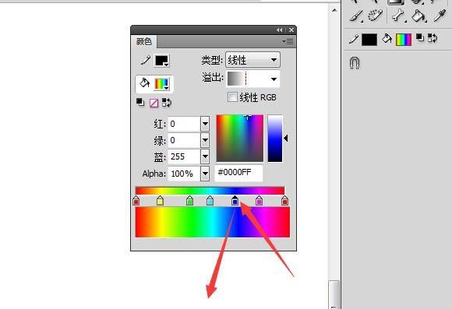Click the rainbow gradient preview swatch
This screenshot has height=309, width=452.
click(x=213, y=222)
